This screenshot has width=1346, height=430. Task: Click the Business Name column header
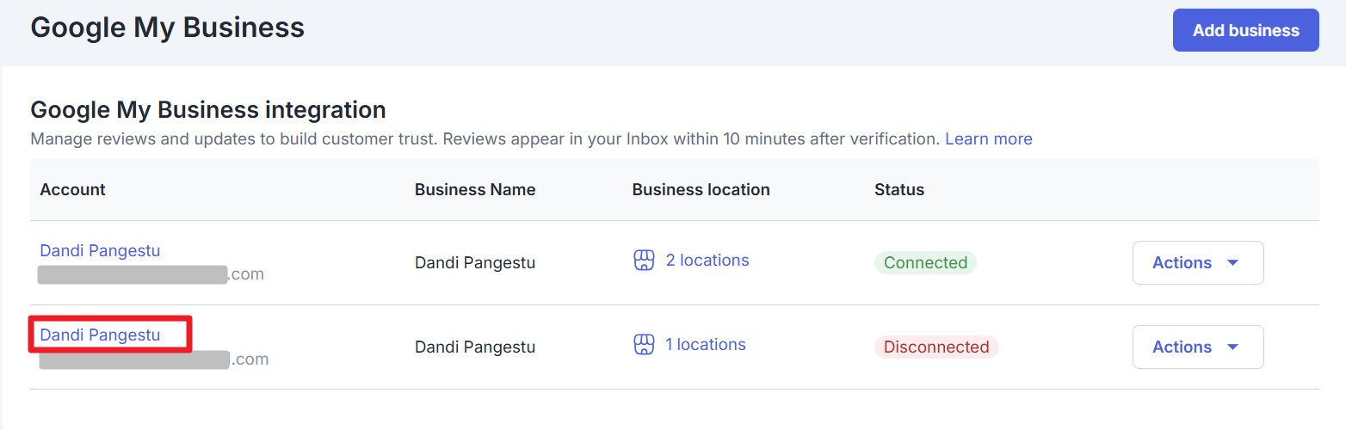click(x=475, y=189)
